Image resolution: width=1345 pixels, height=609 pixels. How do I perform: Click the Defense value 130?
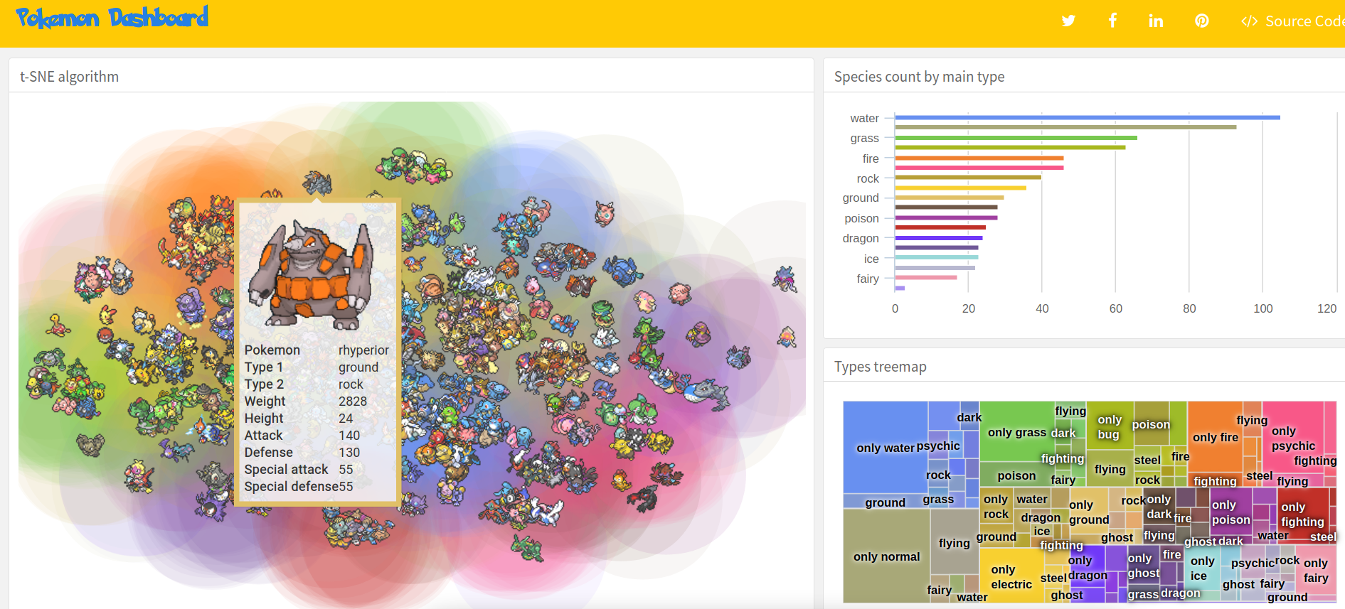(349, 452)
